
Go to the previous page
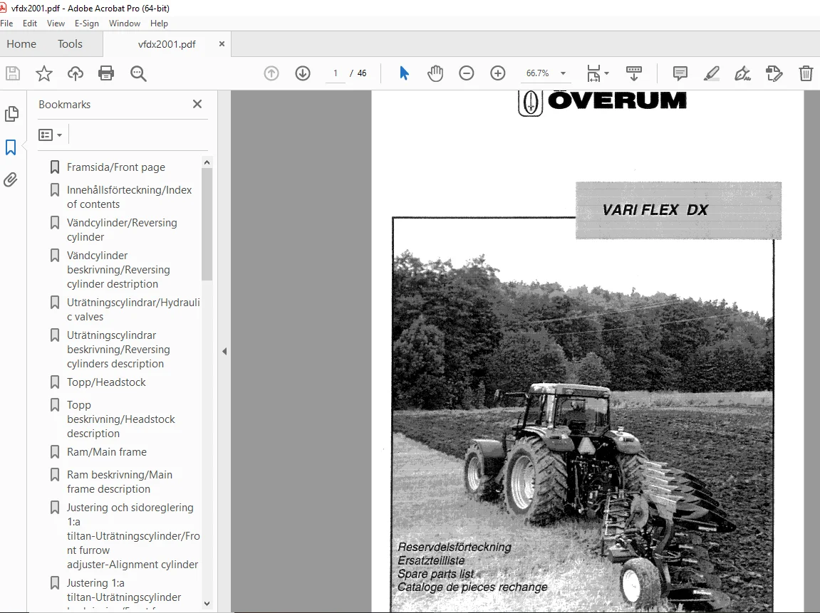[271, 73]
